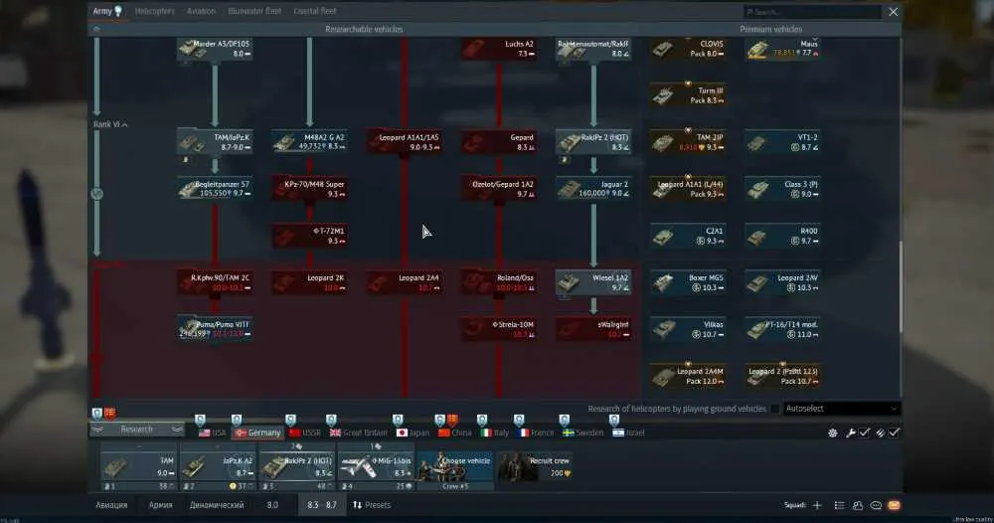
Task: Open the Autoselect dropdown
Action: tap(842, 409)
